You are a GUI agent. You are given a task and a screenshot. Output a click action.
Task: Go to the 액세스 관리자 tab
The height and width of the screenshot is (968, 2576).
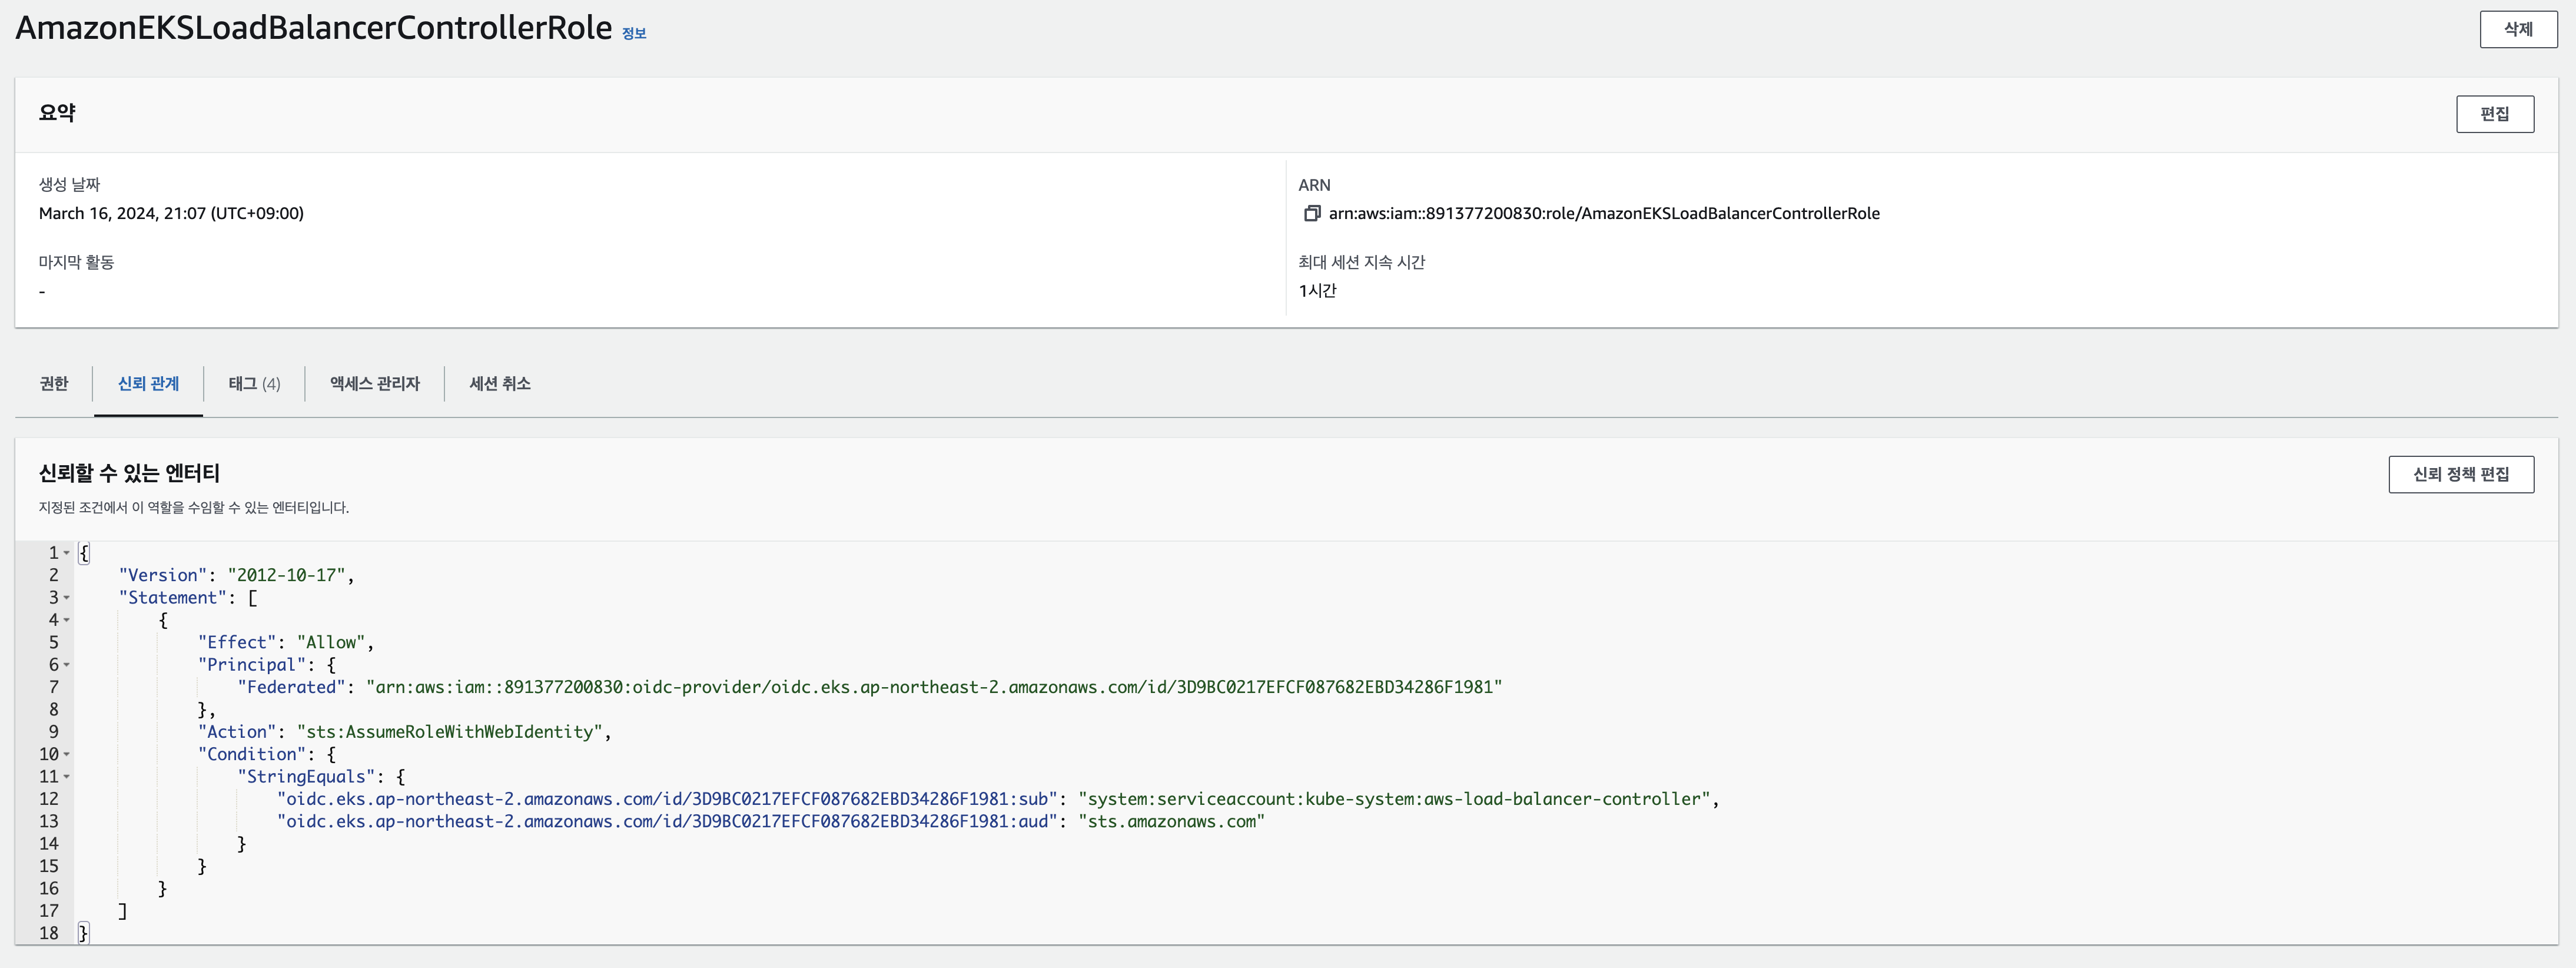pyautogui.click(x=375, y=384)
